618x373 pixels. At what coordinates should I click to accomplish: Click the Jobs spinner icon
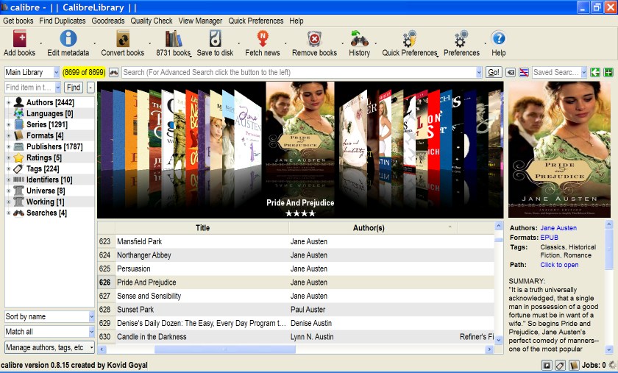pos(612,365)
